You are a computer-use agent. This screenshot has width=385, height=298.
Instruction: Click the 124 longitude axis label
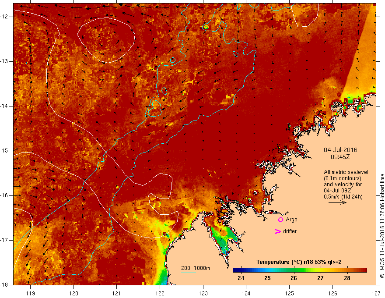[x=246, y=293]
